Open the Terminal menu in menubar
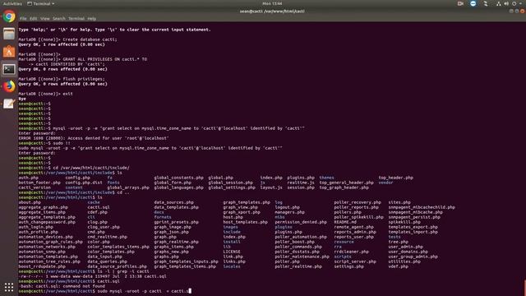The width and height of the screenshot is (526, 296). [76, 19]
